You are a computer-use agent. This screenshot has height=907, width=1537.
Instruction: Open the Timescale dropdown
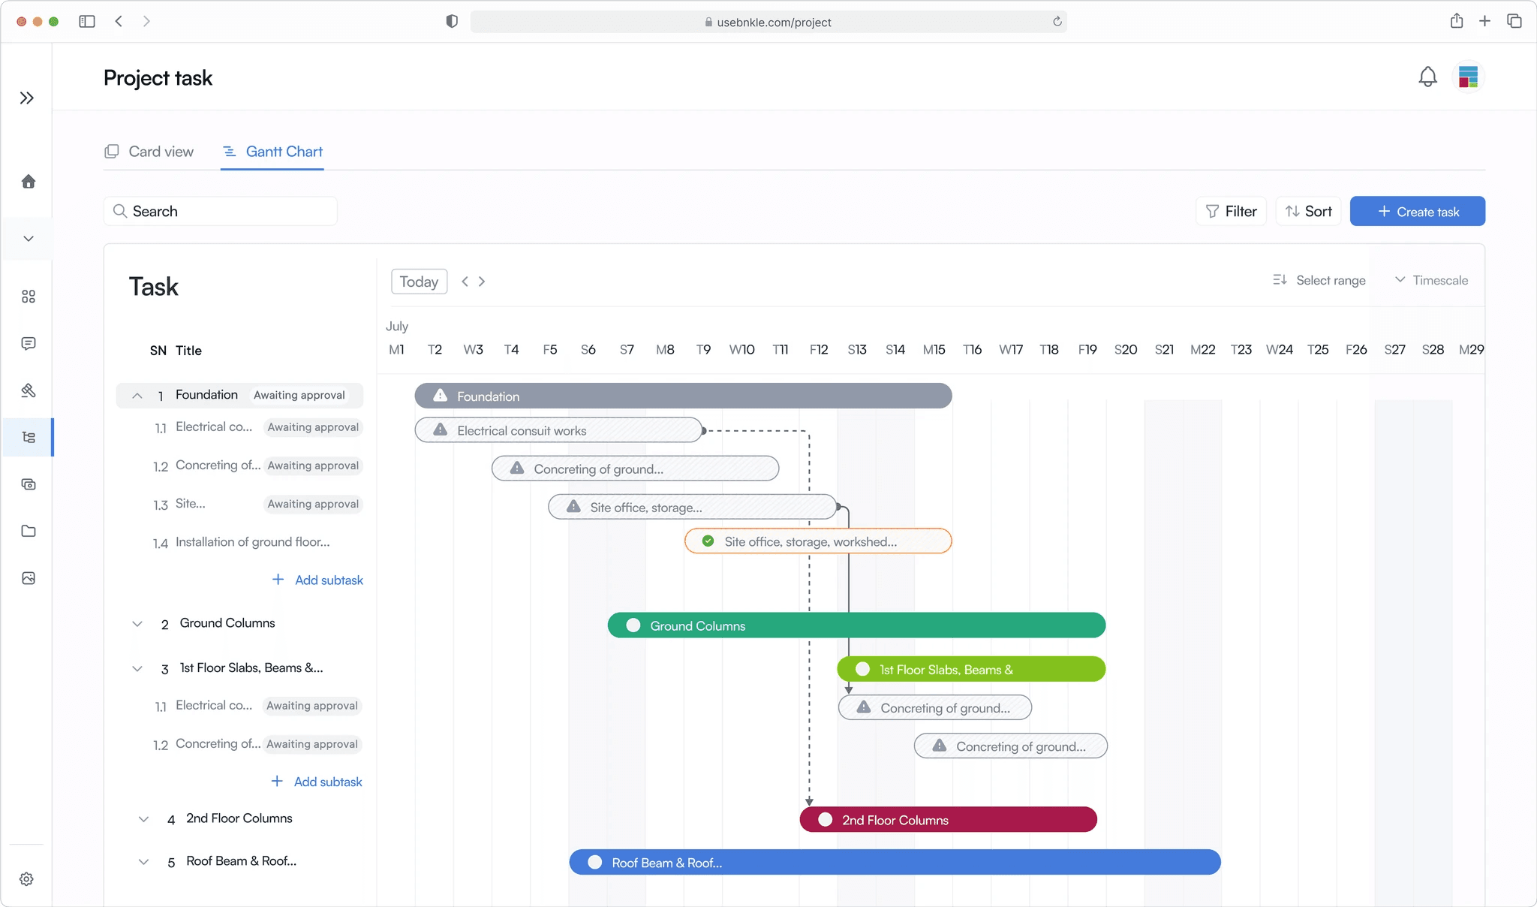pos(1431,280)
